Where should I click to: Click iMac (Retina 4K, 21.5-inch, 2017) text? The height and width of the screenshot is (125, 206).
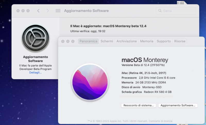144,73
